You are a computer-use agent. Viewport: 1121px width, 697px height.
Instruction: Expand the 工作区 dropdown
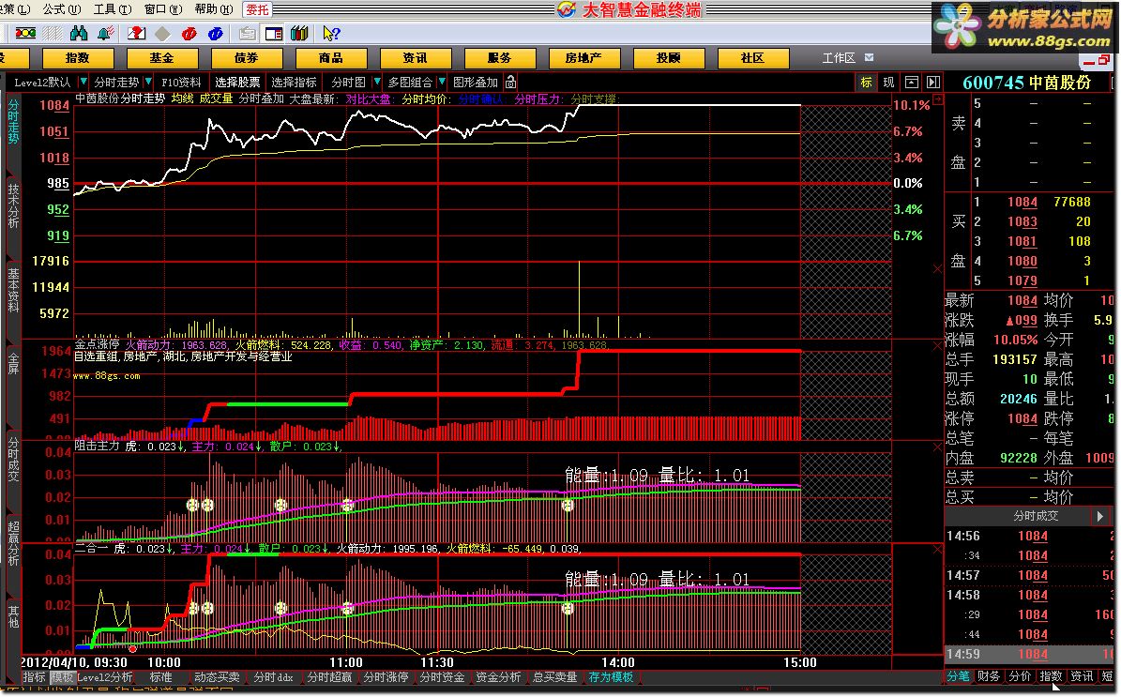869,58
